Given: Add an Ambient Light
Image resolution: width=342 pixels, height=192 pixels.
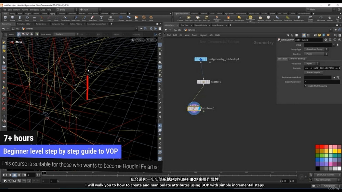Looking at the screenshot, I should (299, 18).
